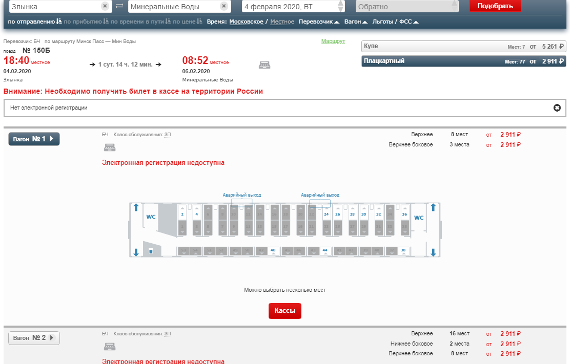Expand the Перевозчик filter
Screen dimensions: 570x364
click(x=319, y=22)
